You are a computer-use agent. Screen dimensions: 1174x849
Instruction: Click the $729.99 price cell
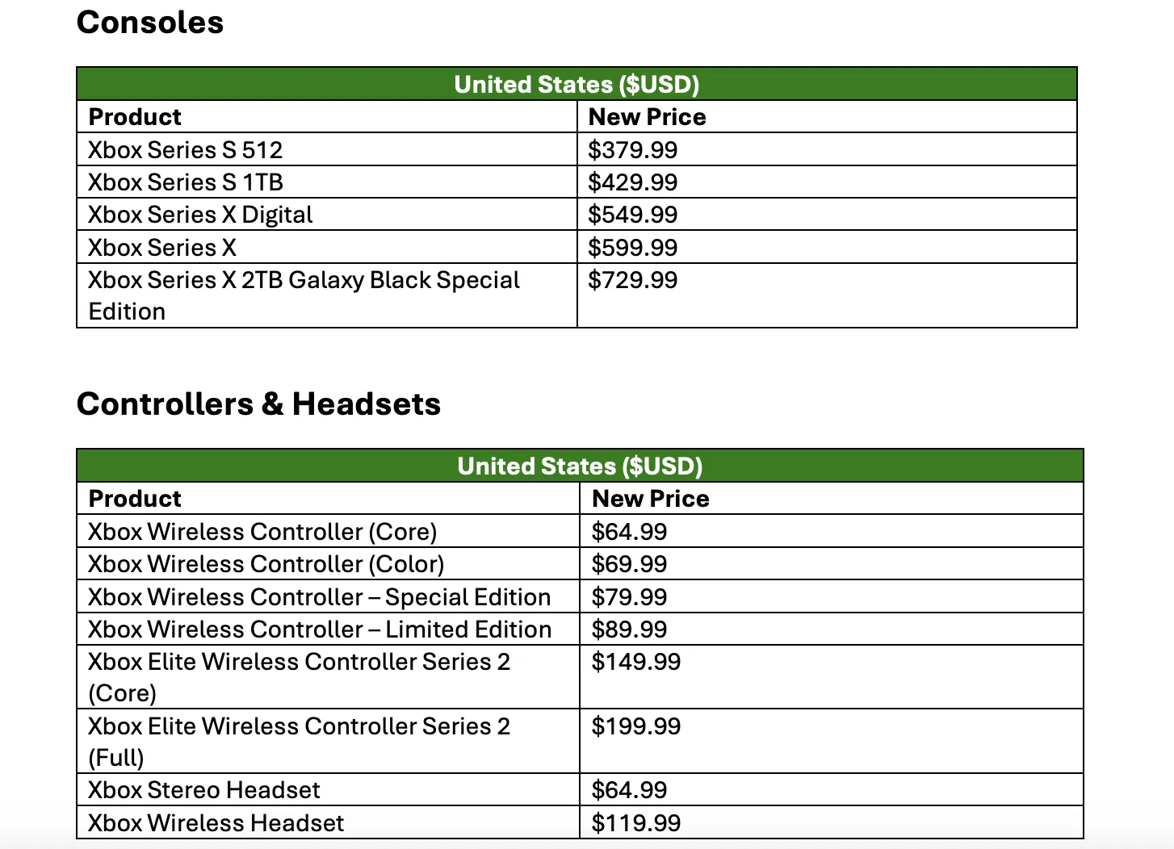coord(827,295)
